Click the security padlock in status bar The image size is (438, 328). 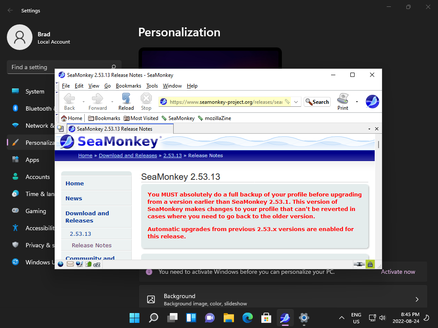tap(370, 264)
